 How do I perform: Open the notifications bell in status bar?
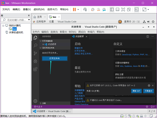click(x=152, y=107)
